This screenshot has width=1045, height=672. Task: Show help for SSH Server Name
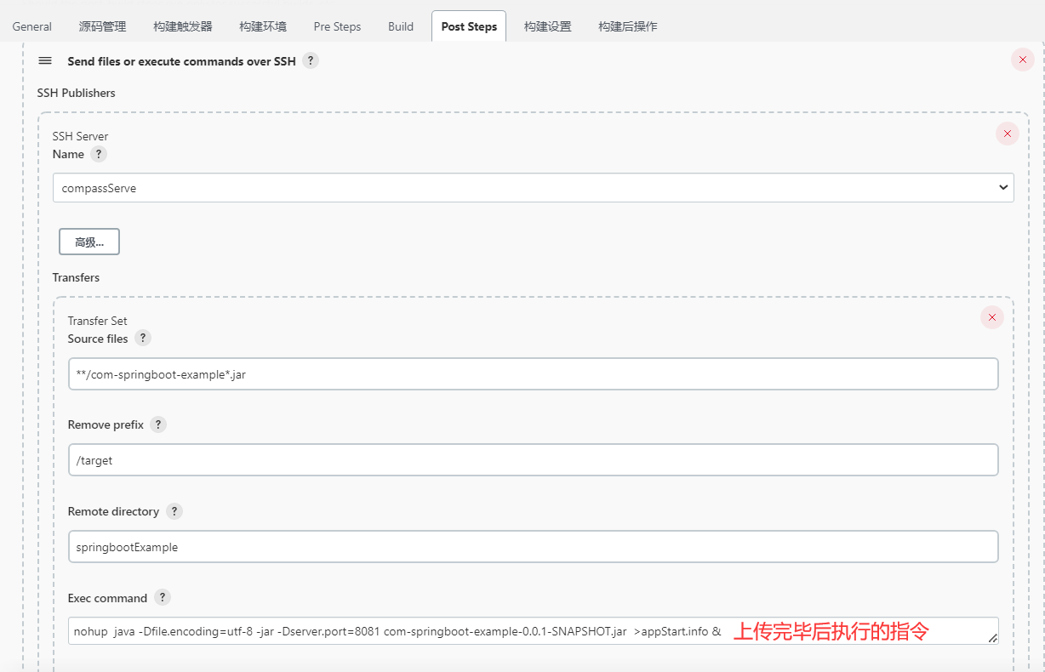(x=99, y=154)
